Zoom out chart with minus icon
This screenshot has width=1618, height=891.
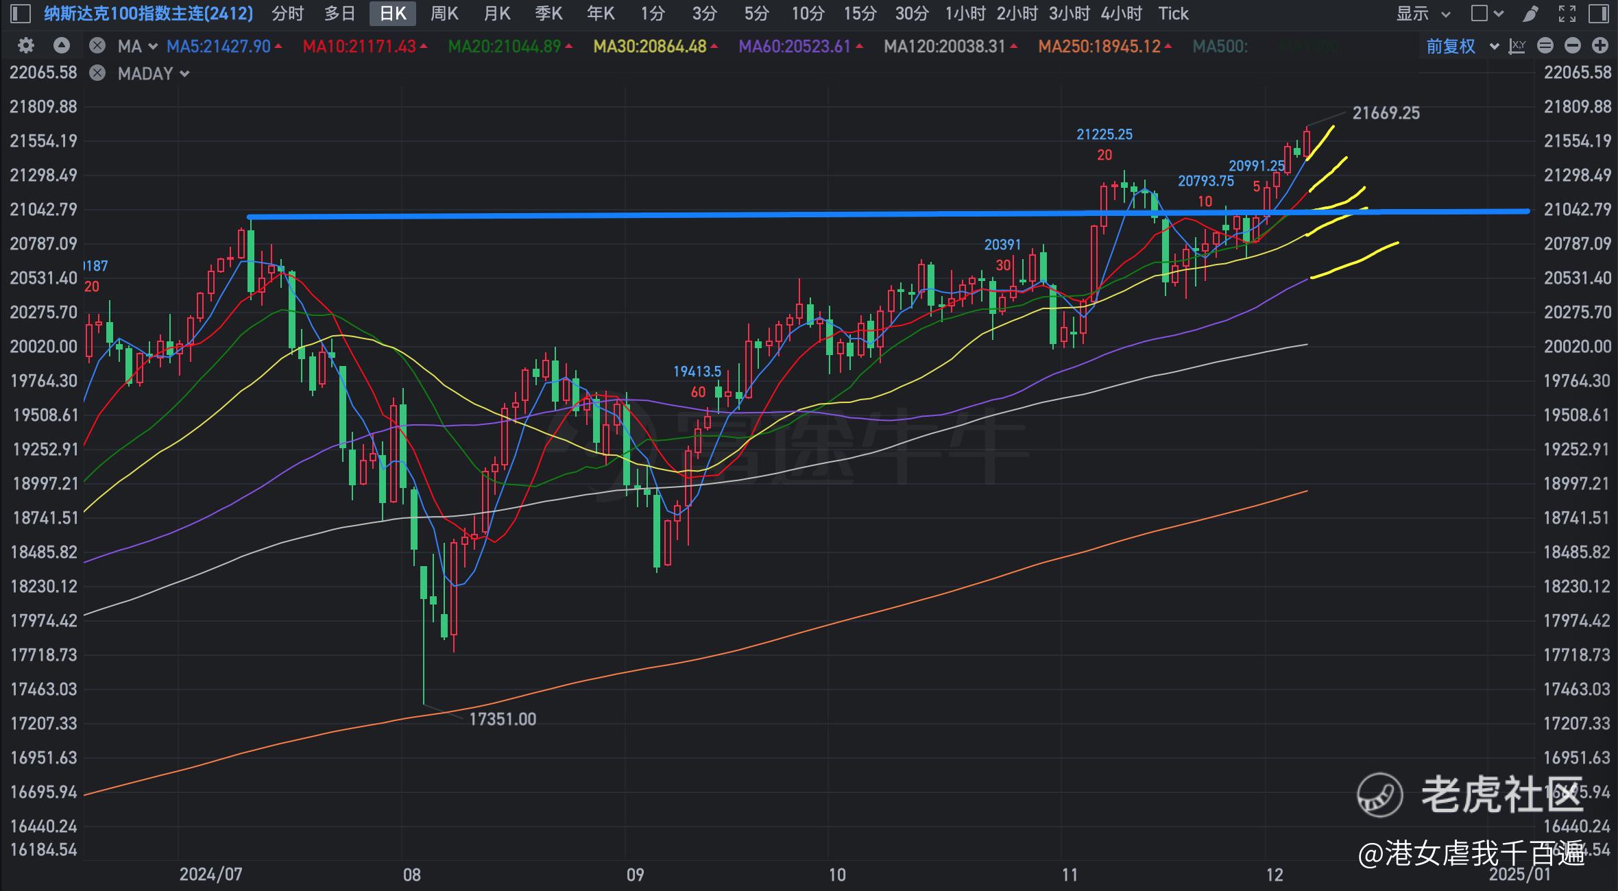tap(1573, 46)
